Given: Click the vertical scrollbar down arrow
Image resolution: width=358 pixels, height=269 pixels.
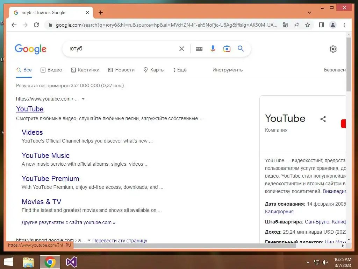Looking at the screenshot, I should click(349, 240).
